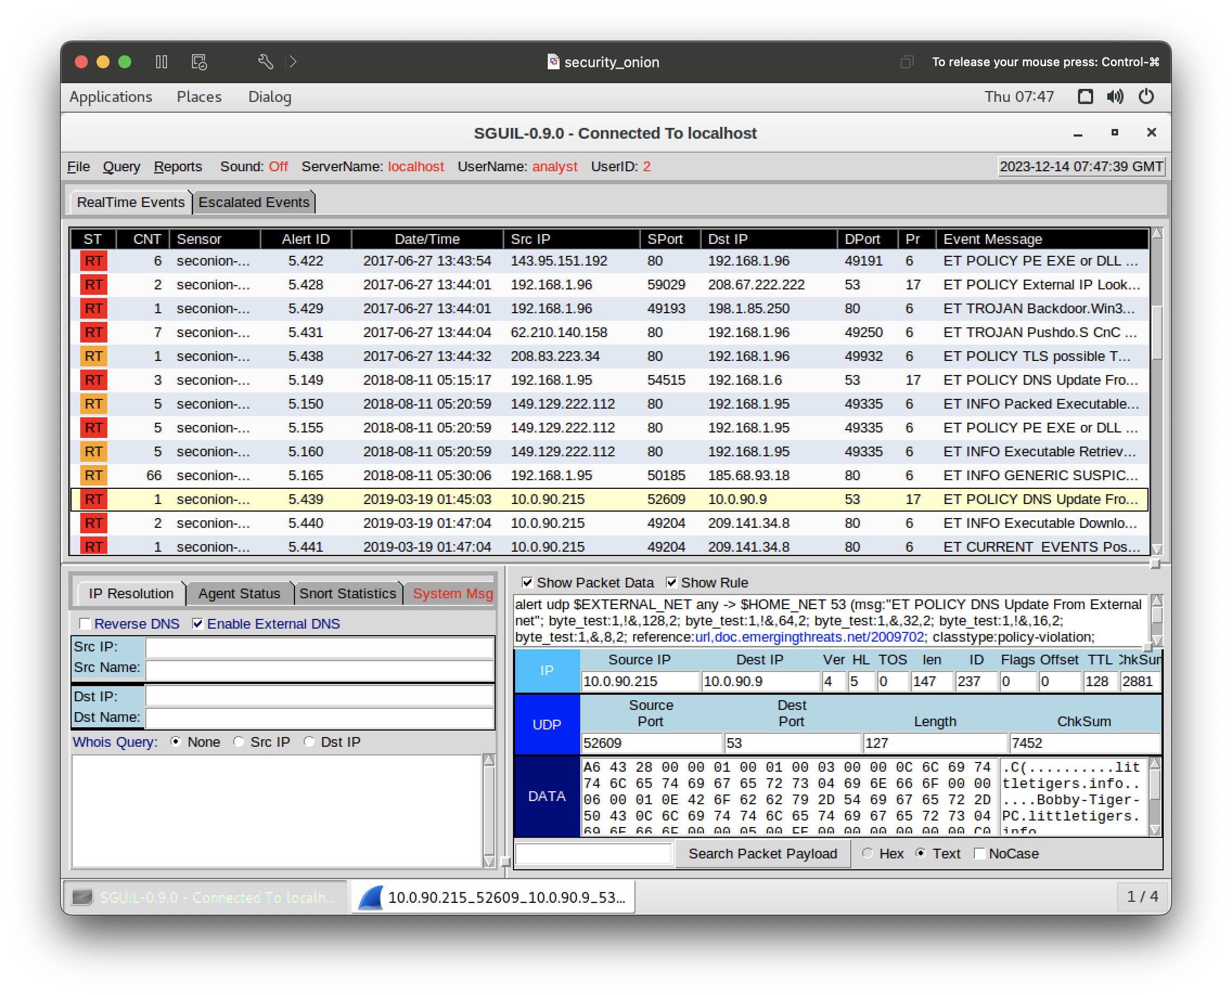This screenshot has width=1232, height=995.
Task: Pause the virtual machine from the title bar
Action: click(161, 62)
